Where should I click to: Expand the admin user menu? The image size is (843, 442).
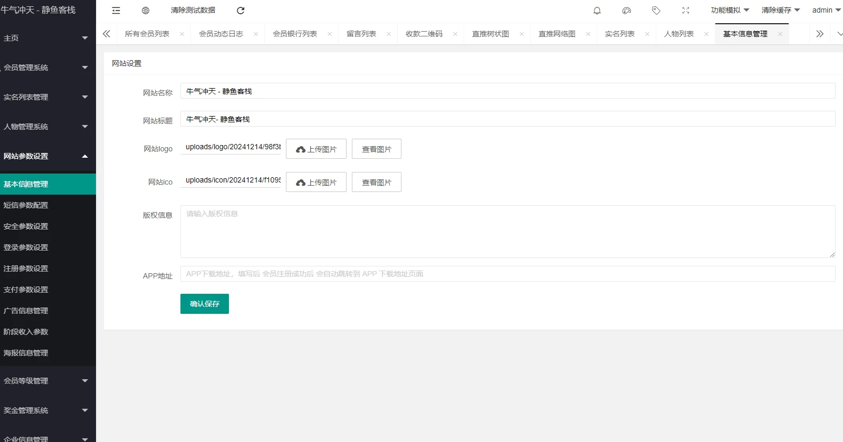[826, 11]
